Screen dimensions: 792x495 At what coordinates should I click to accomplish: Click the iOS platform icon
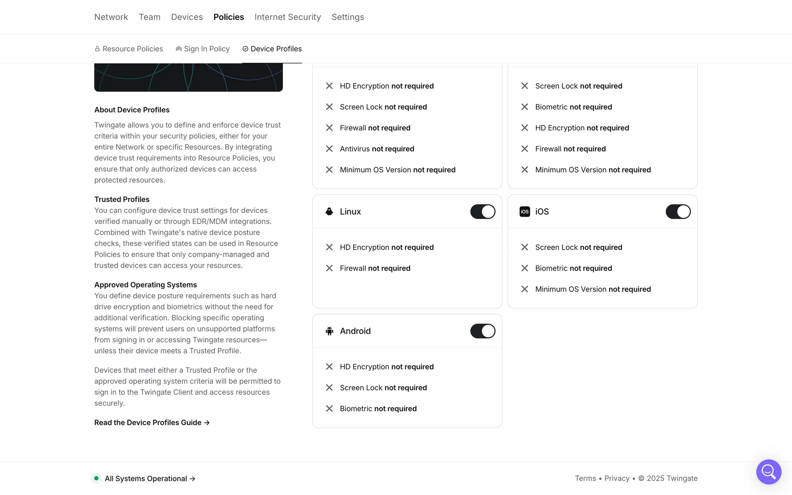pos(524,212)
